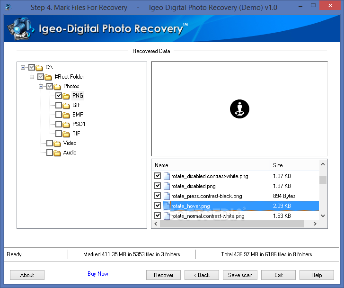Click the PNG folder icon
Image resolution: width=344 pixels, height=288 pixels.
66,96
